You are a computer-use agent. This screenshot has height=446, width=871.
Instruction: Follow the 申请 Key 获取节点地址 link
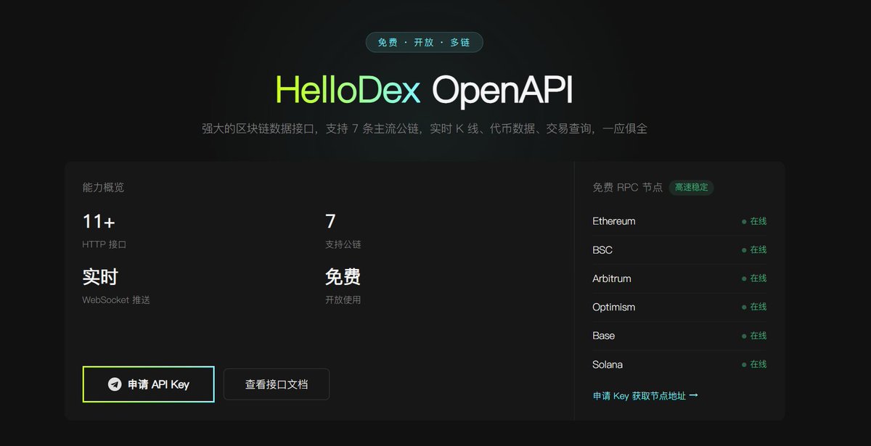click(645, 396)
